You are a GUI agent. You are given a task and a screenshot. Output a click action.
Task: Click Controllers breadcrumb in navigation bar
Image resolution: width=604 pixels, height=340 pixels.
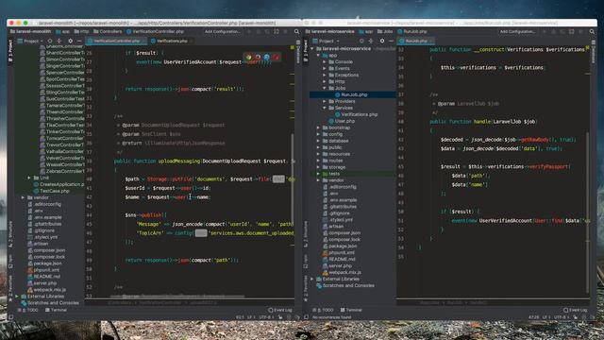tap(108, 31)
